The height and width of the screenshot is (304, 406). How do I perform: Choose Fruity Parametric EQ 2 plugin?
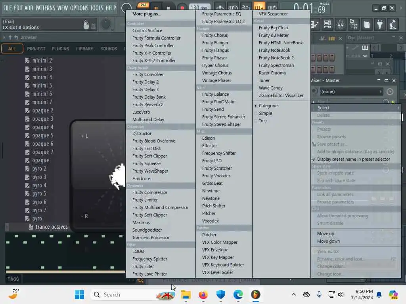tap(224, 21)
